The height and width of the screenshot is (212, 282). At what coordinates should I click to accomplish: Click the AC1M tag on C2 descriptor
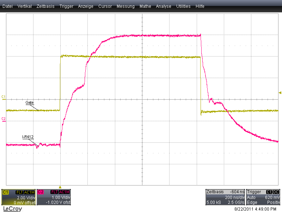pyautogui.click(x=64, y=192)
